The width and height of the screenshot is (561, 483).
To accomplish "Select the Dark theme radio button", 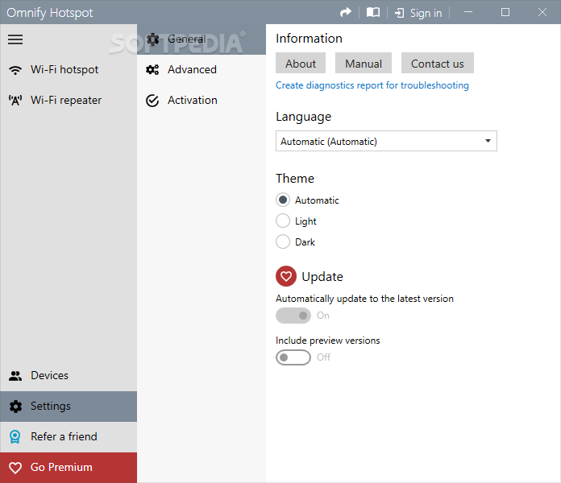I will pyautogui.click(x=283, y=242).
